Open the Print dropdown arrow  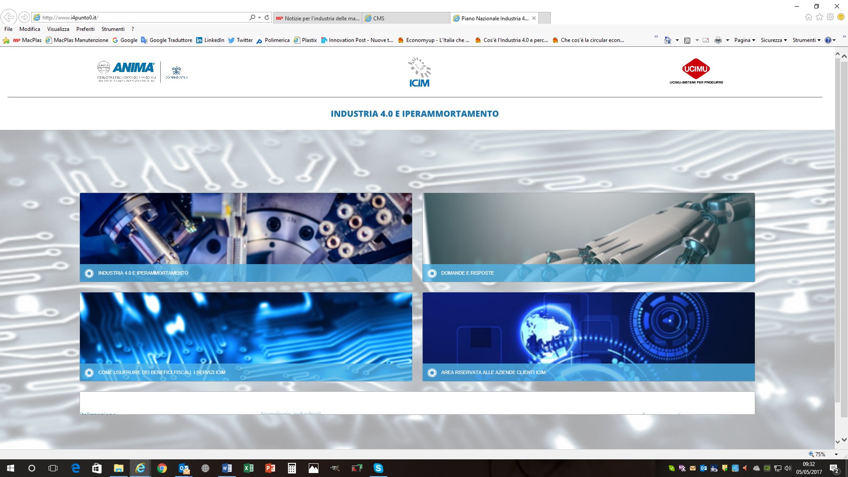[727, 40]
